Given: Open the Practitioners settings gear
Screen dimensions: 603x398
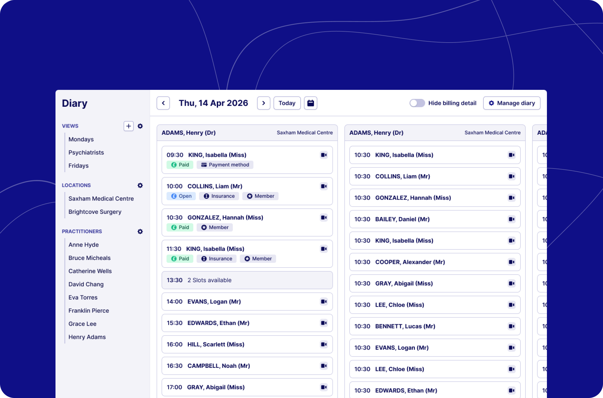Looking at the screenshot, I should pos(140,232).
